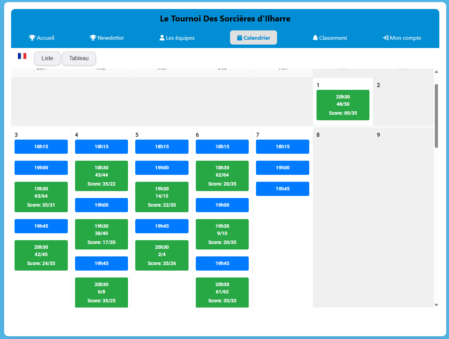Select the 18h15 slot on day 3
The image size is (449, 339).
pyautogui.click(x=41, y=147)
